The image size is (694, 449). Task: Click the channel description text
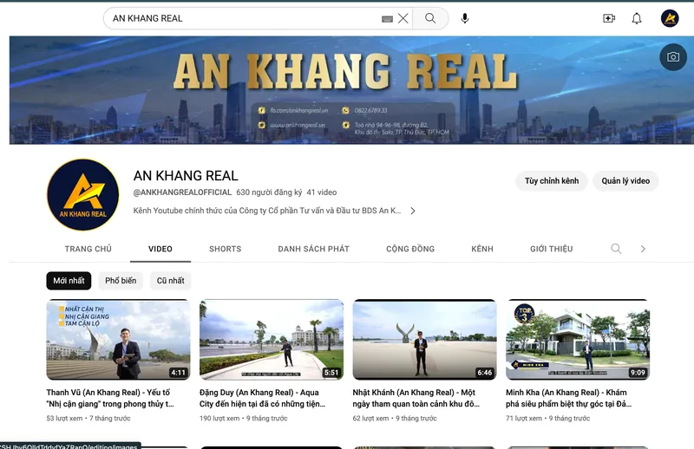point(267,211)
